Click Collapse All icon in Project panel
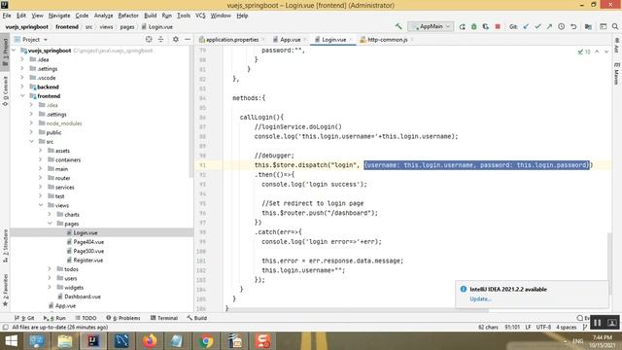622x350 pixels. click(160, 39)
